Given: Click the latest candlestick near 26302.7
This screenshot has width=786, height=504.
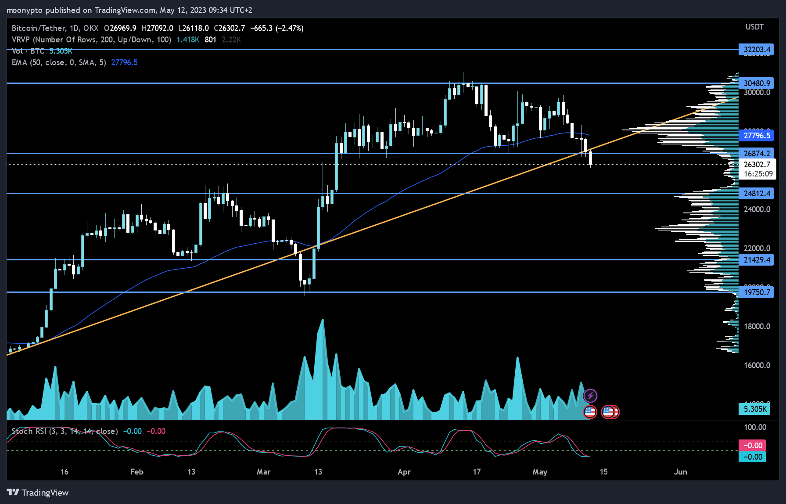Looking at the screenshot, I should (590, 158).
